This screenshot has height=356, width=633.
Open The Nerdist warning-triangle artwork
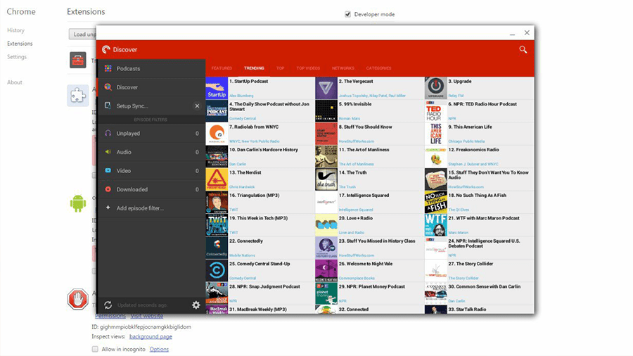[217, 179]
